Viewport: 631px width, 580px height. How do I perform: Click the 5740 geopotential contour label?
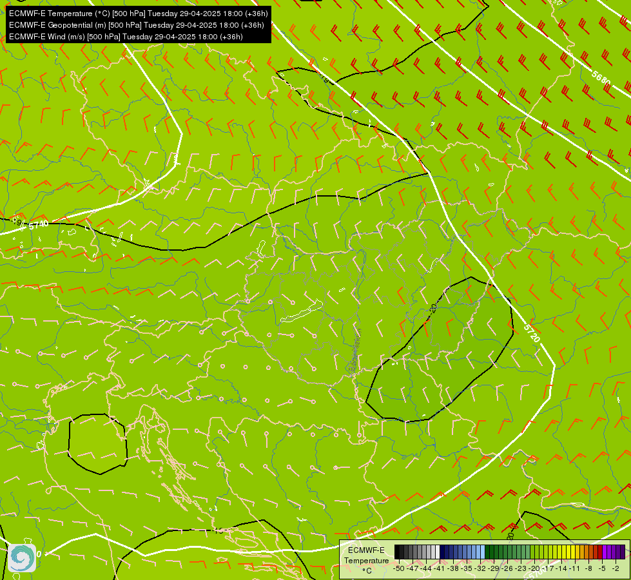[39, 225]
